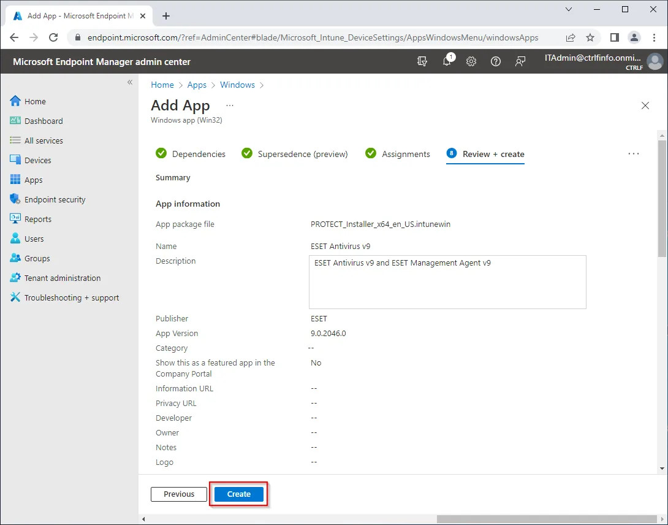Open the tab search dropdown arrow
The image size is (668, 525).
(x=569, y=9)
